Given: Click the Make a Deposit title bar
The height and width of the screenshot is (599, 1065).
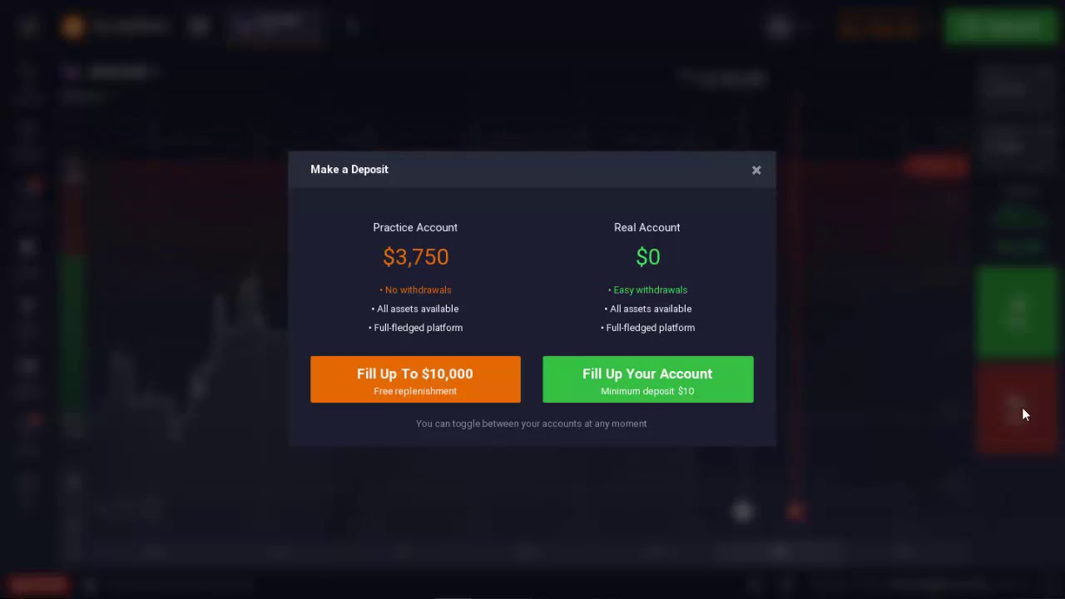Looking at the screenshot, I should tap(532, 170).
